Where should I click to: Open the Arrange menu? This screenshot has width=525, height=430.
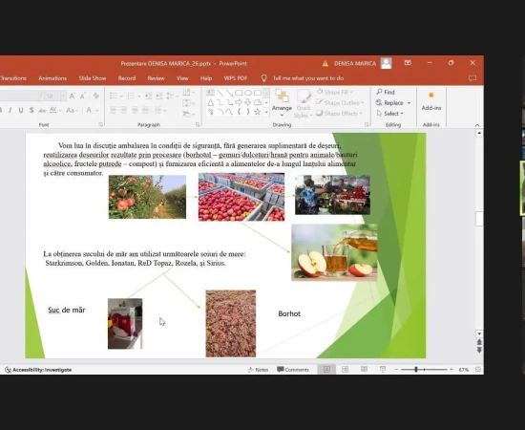[x=282, y=103]
